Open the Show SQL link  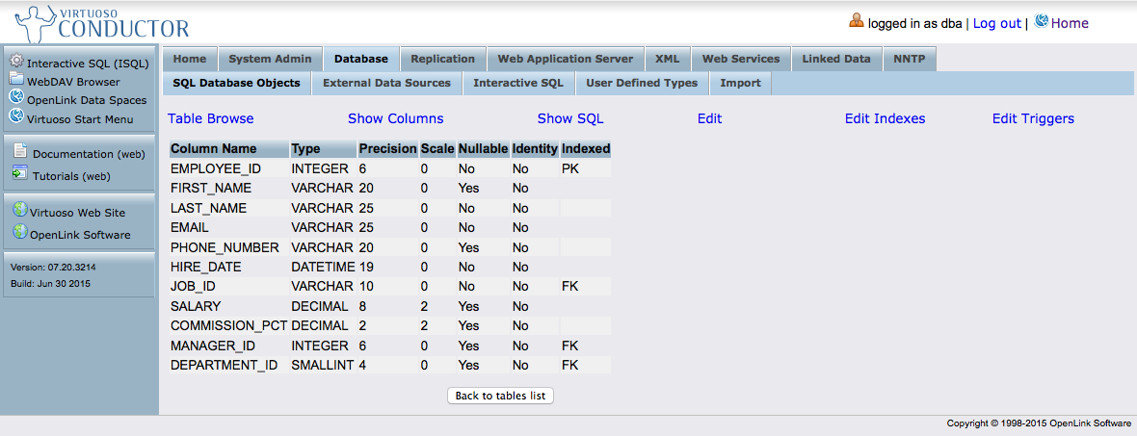coord(570,118)
